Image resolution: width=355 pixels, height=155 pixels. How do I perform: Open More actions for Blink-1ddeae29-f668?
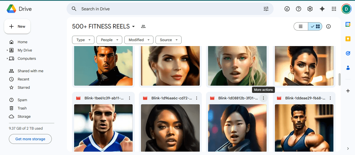click(330, 98)
